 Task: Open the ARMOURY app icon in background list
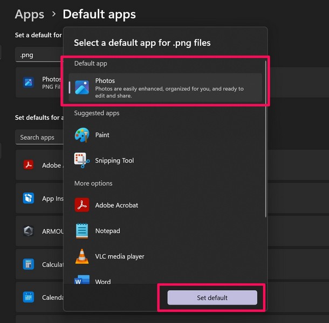pyautogui.click(x=29, y=231)
